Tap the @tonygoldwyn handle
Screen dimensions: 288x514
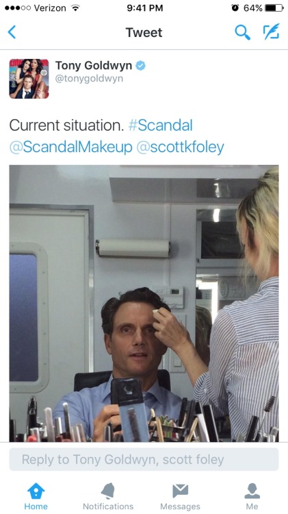tap(89, 79)
